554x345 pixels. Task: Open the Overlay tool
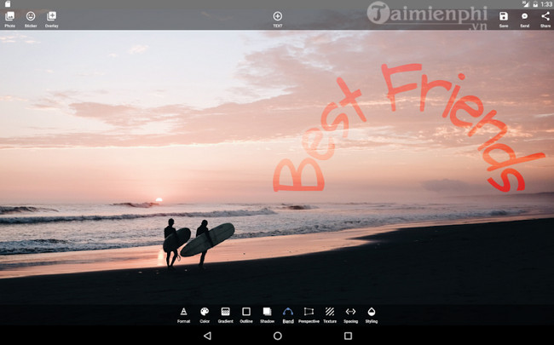click(52, 16)
